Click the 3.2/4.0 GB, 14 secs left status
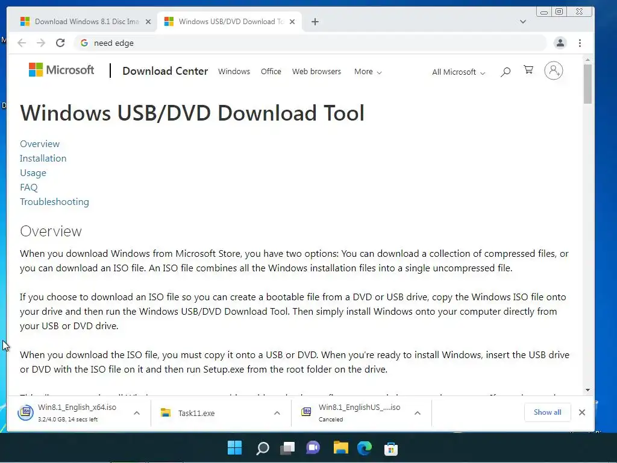Image resolution: width=617 pixels, height=463 pixels. coord(67,420)
